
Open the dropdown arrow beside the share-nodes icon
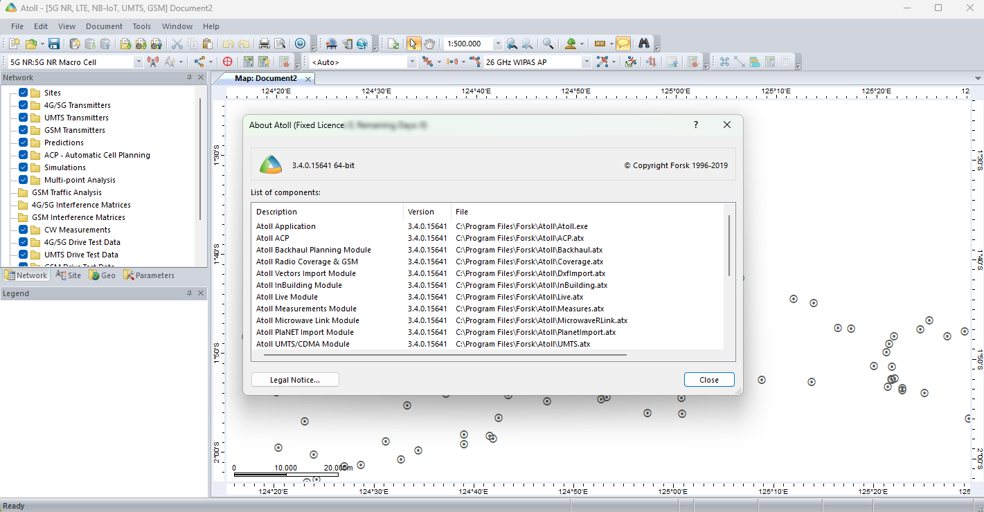pos(211,62)
